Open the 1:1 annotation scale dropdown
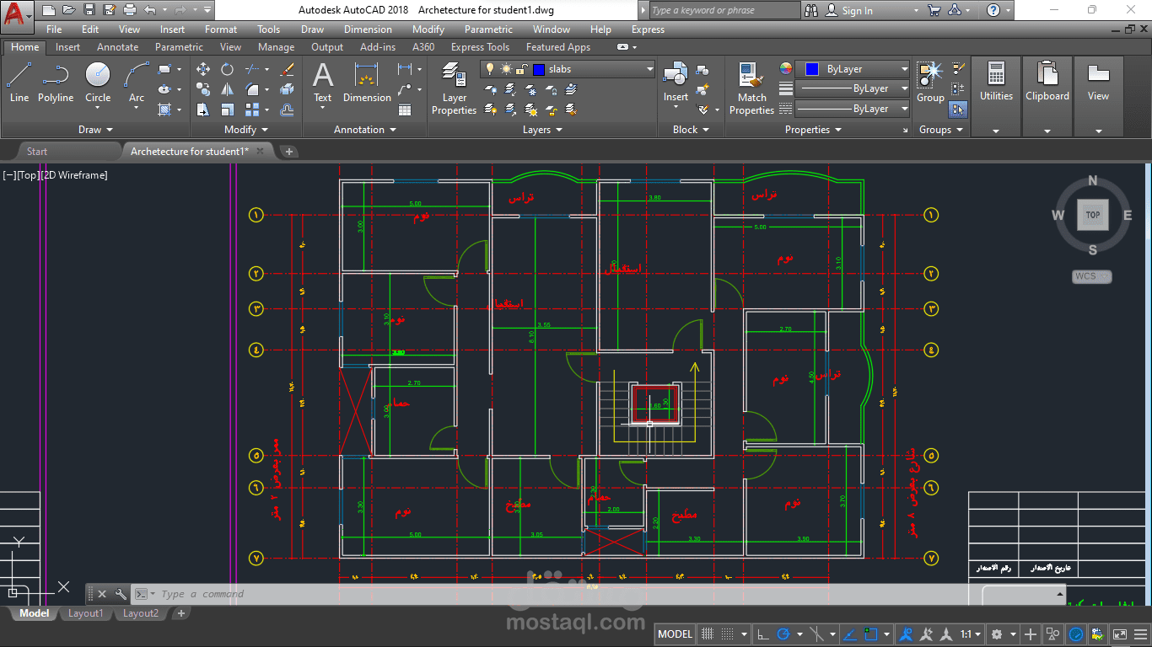1152x647 pixels. click(971, 634)
